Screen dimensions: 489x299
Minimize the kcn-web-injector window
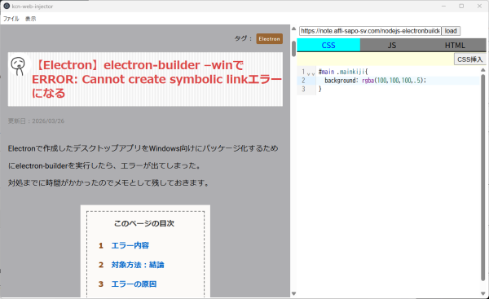click(443, 6)
